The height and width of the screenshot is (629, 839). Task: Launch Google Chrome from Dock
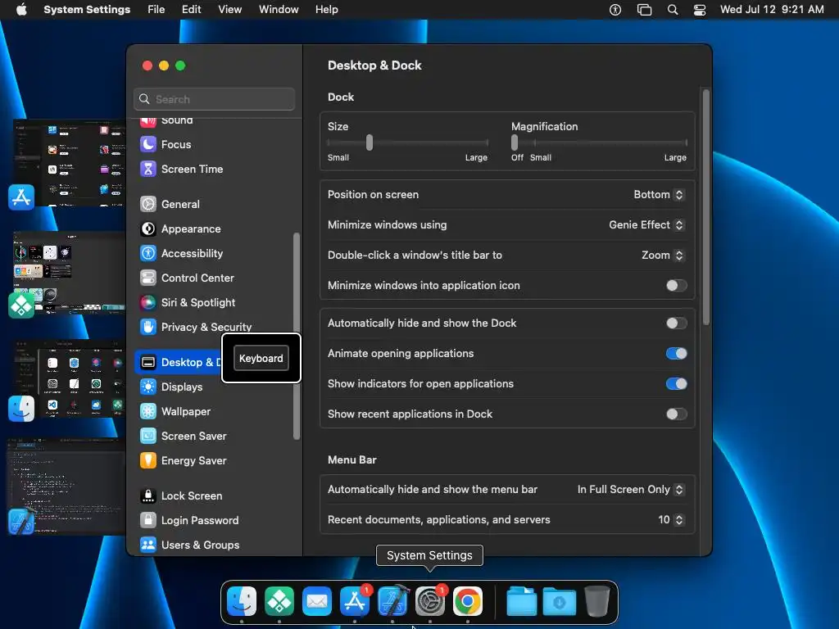468,602
